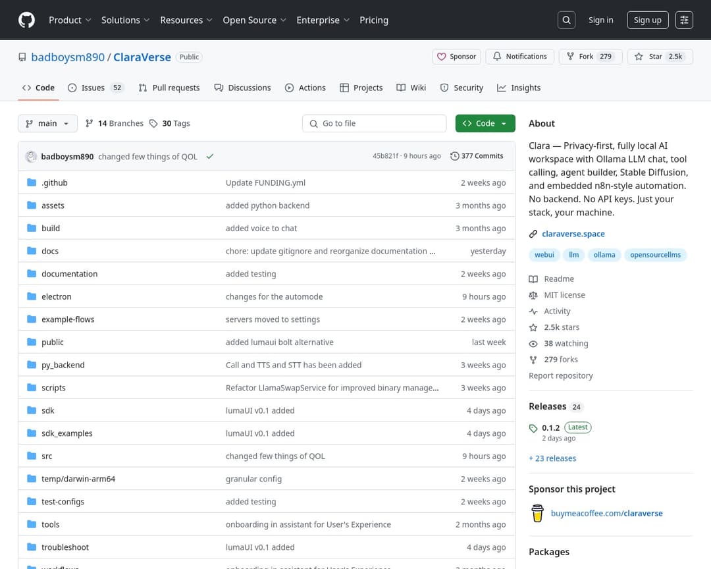Fork the repository using Fork button
This screenshot has width=711, height=569.
click(x=591, y=57)
